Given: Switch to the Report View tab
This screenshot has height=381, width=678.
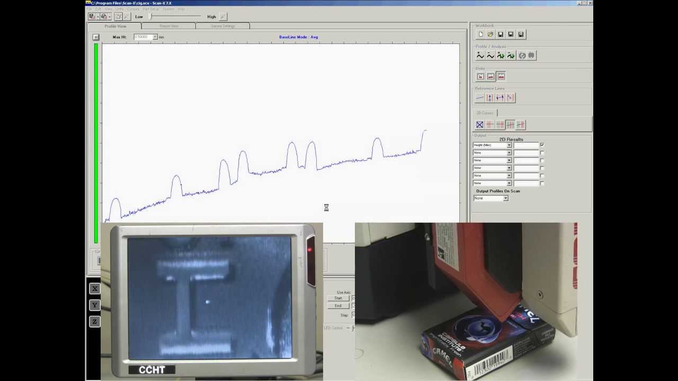Looking at the screenshot, I should [x=169, y=26].
